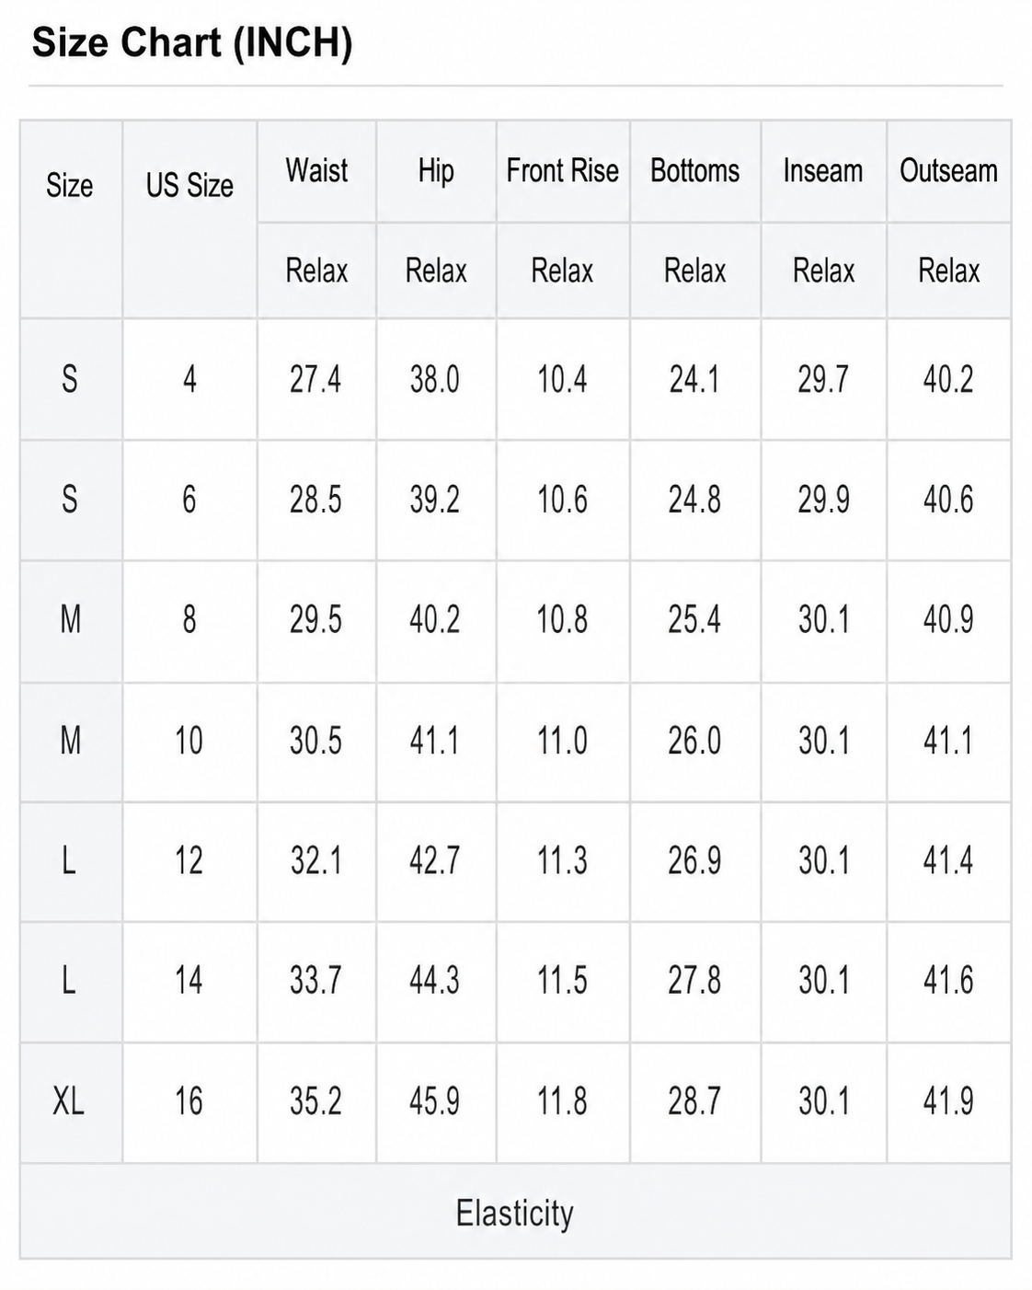Click the waist value 35.2
Viewport: 1032px width, 1290px height.
[x=316, y=1101]
